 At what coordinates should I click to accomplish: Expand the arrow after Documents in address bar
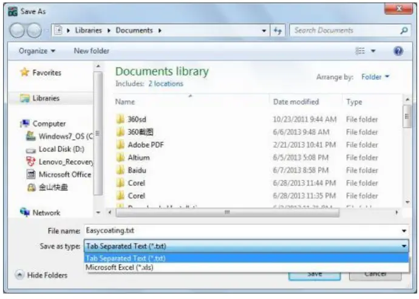tap(160, 30)
